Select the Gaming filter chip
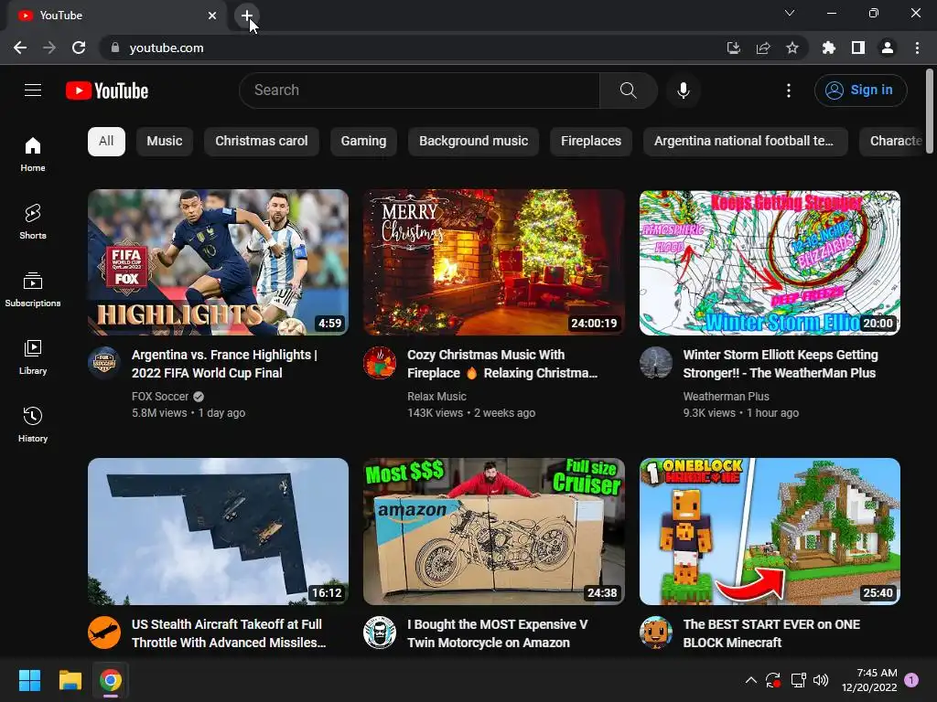The image size is (937, 702). click(x=363, y=142)
